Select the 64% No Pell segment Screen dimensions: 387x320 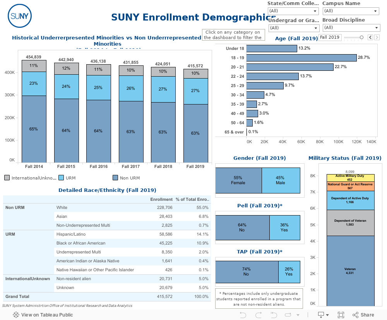[x=243, y=228]
